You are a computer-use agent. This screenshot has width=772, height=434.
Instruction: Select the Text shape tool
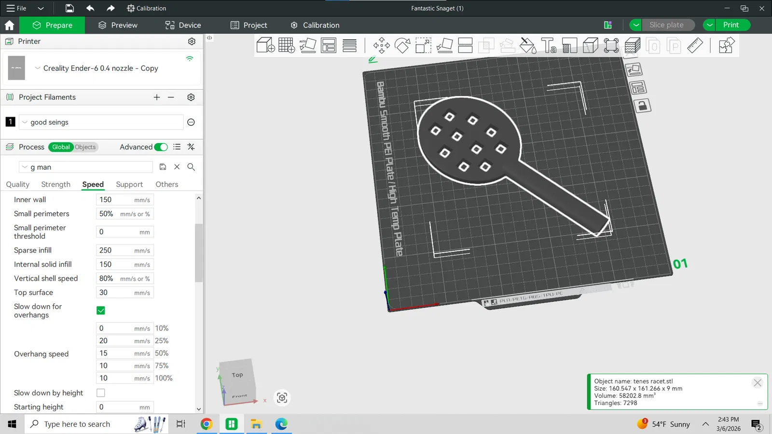tap(549, 45)
